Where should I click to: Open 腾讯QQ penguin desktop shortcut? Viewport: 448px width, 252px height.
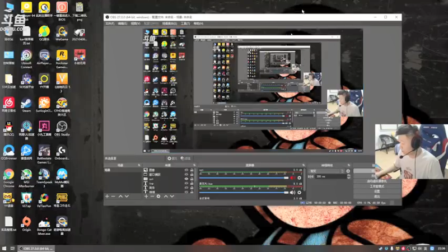pos(8,128)
